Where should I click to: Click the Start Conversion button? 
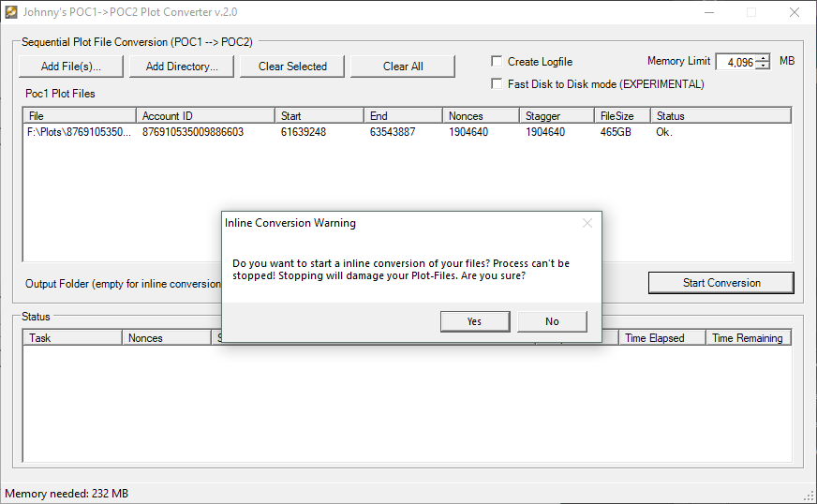point(720,283)
